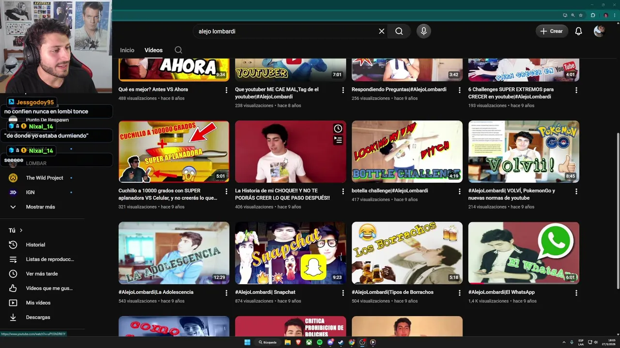Screen dimensions: 620x348
Task: Click the Crear button
Action: [552, 31]
